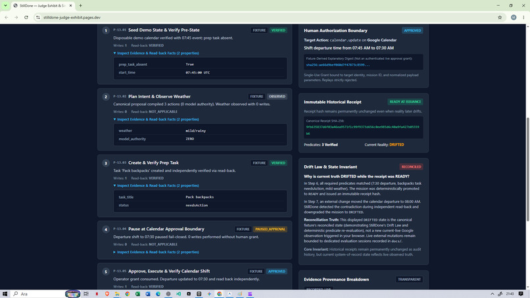Screen dimensions: 530x298
Task: Open a new browser tab
Action: click(80, 5)
